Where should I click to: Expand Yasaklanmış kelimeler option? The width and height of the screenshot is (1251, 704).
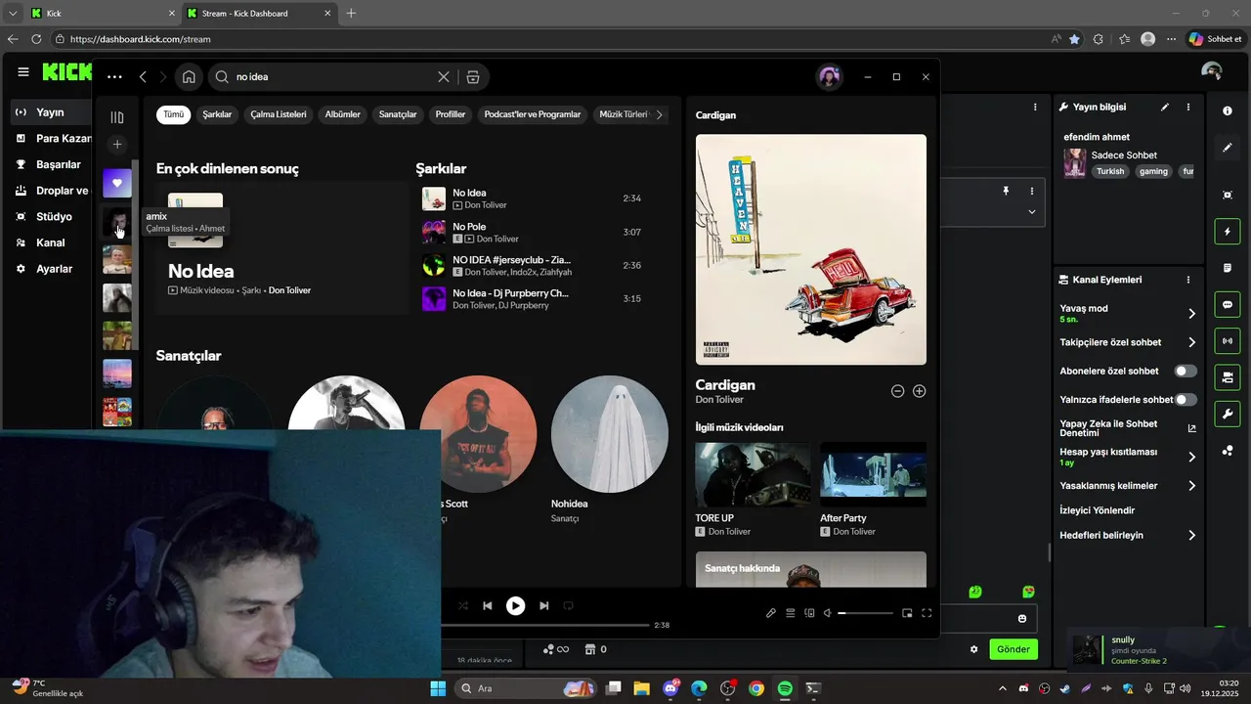(1191, 486)
